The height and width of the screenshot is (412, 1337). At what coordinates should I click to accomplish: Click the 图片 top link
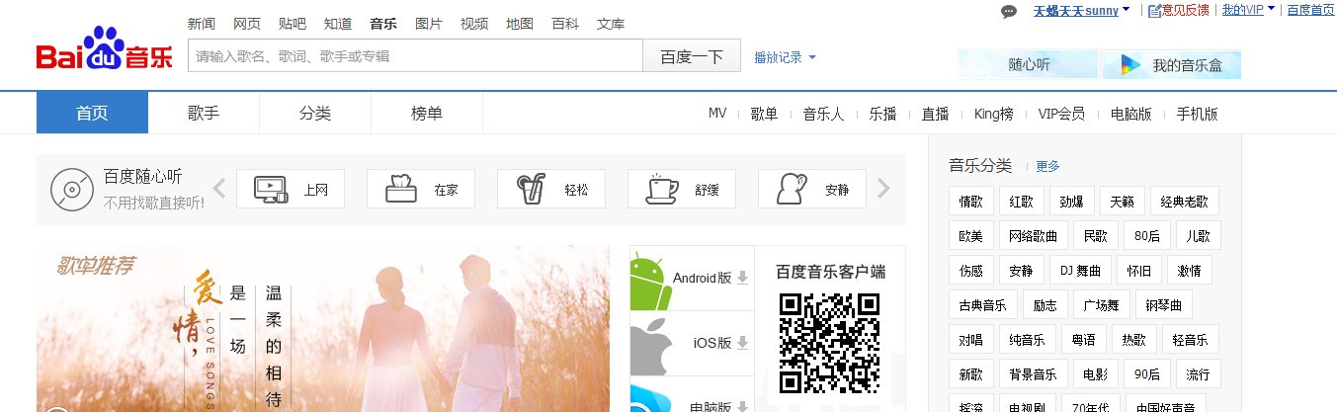[429, 24]
